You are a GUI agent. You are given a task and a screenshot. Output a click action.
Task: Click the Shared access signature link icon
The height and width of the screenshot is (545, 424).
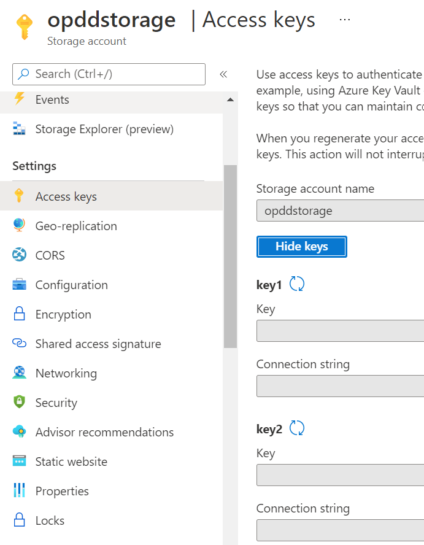[x=19, y=343]
